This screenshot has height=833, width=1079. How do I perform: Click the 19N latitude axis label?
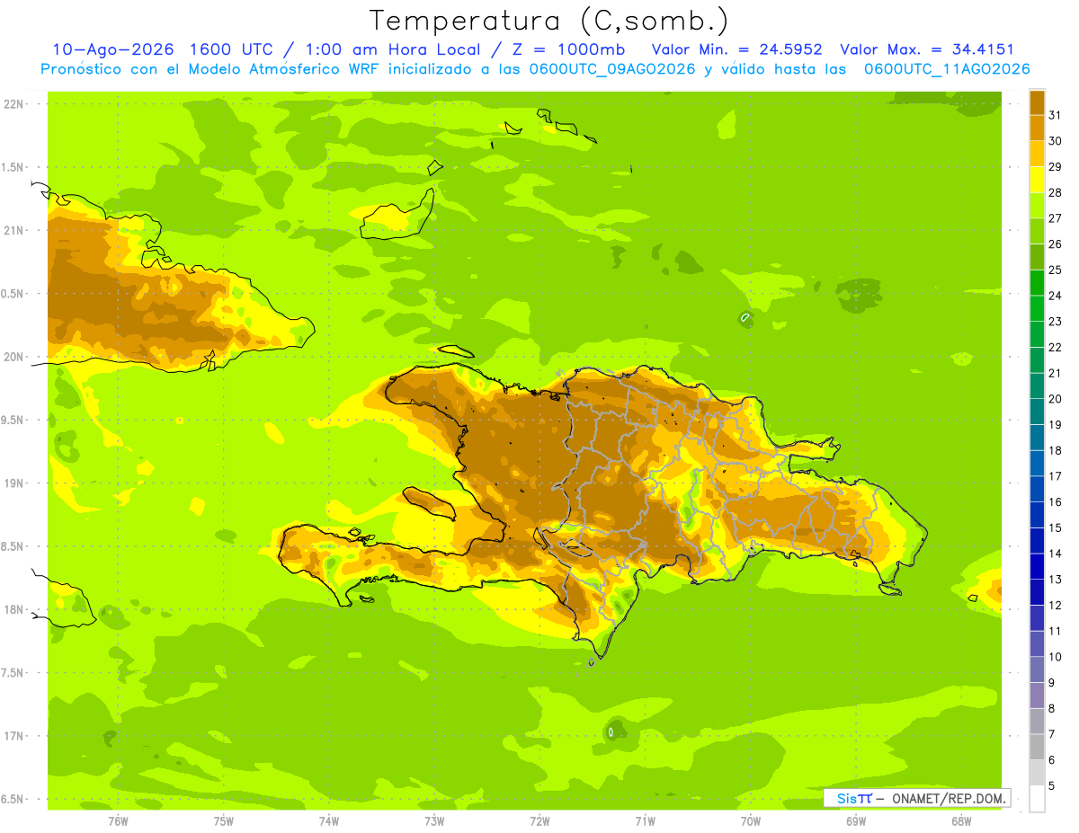pos(15,483)
